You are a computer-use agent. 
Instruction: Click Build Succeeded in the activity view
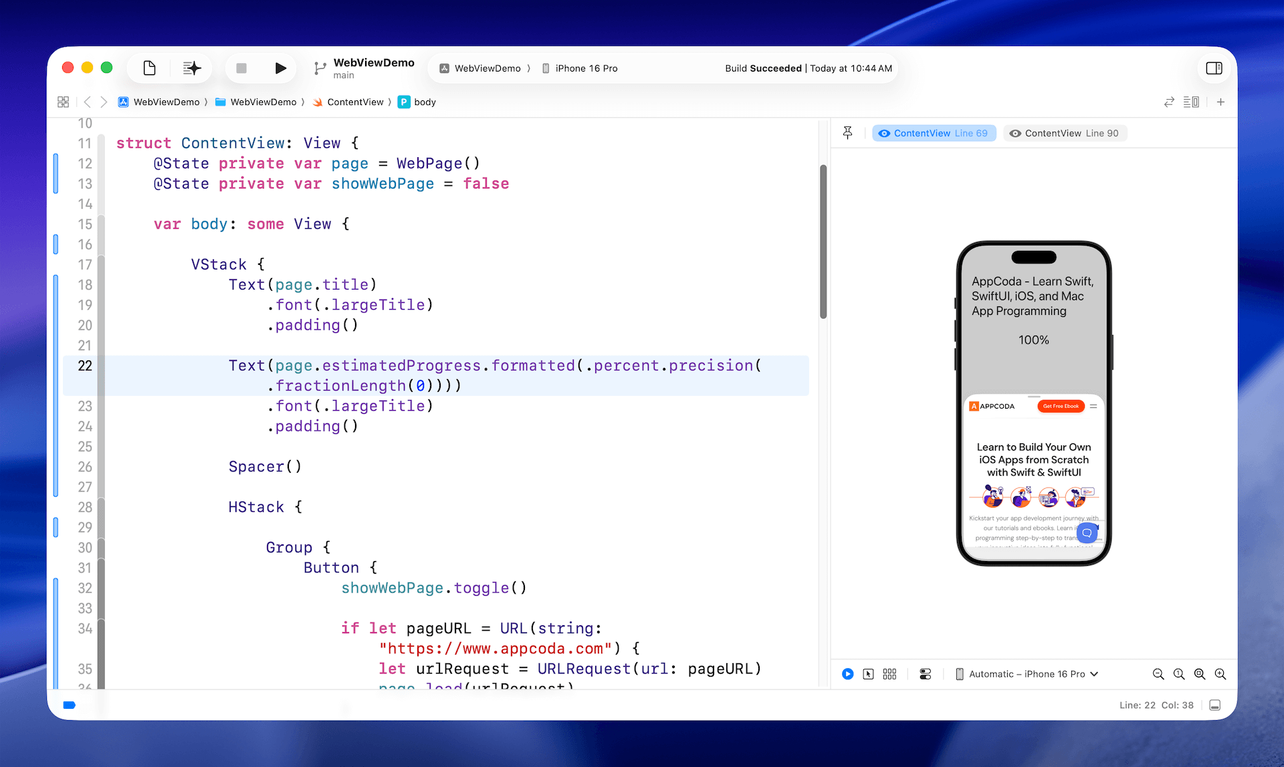763,68
